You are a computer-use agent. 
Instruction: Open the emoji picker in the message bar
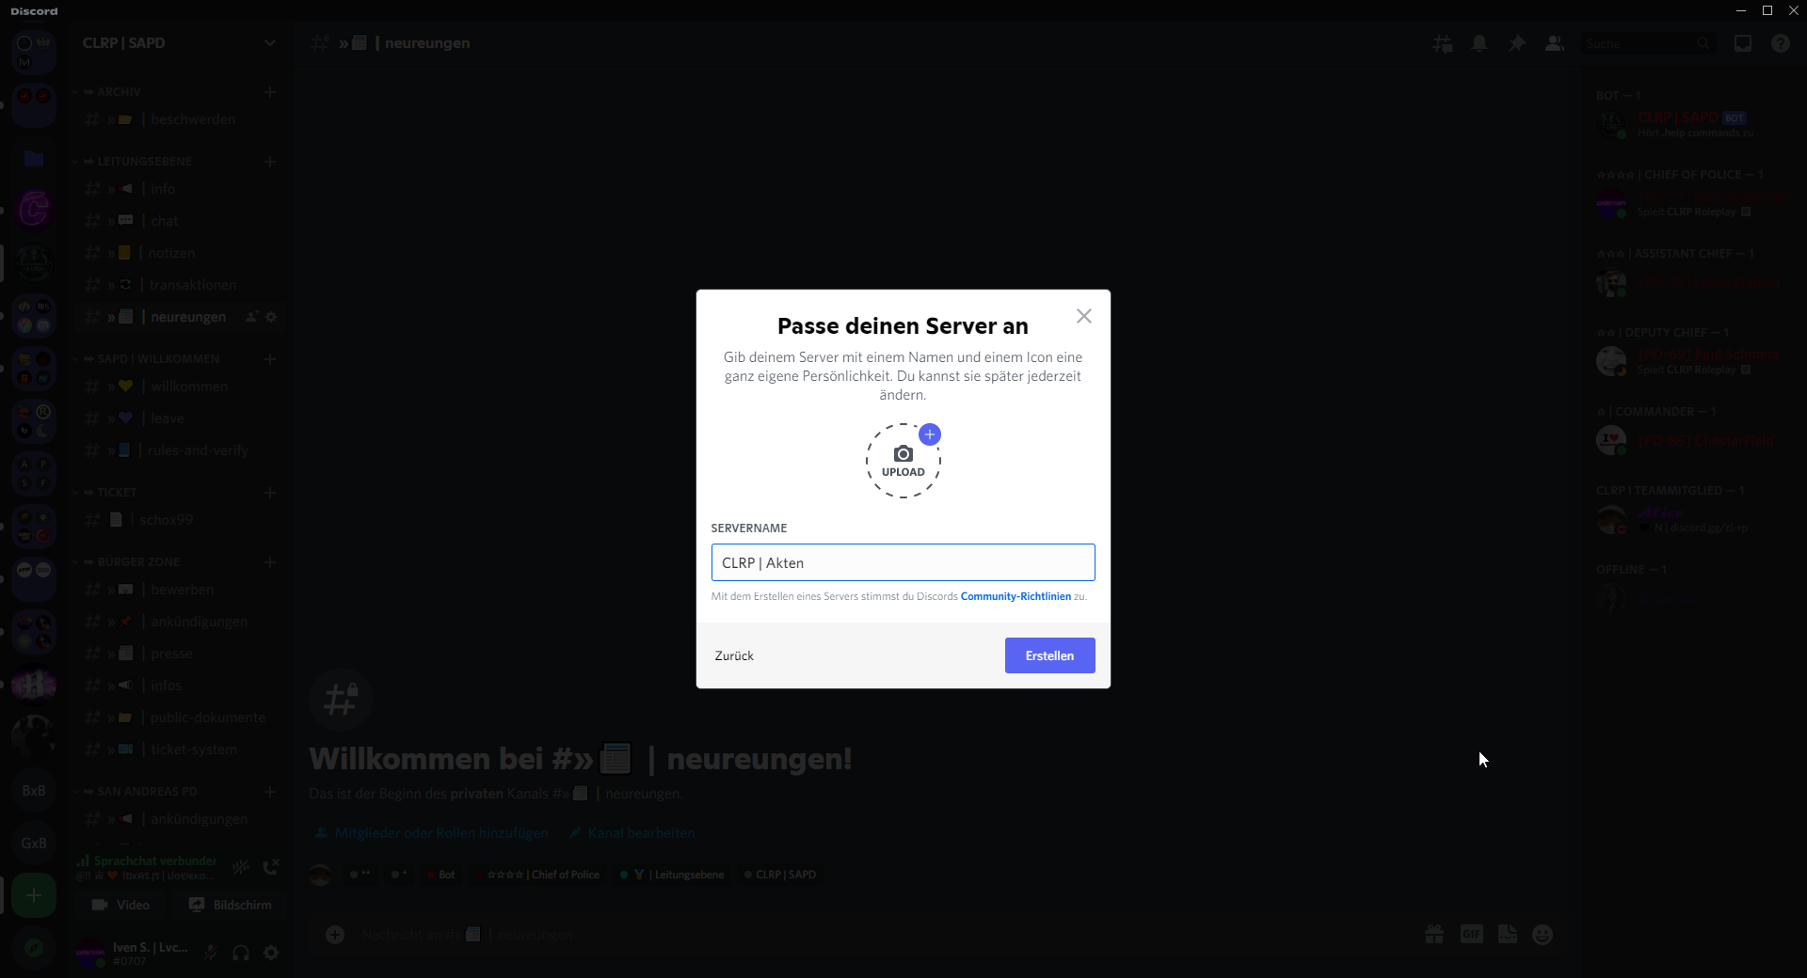pyautogui.click(x=1542, y=934)
